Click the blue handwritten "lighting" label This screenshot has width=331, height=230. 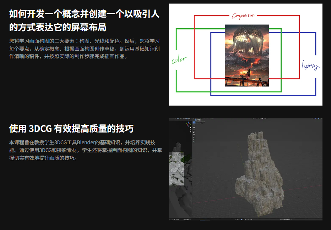pos(310,66)
